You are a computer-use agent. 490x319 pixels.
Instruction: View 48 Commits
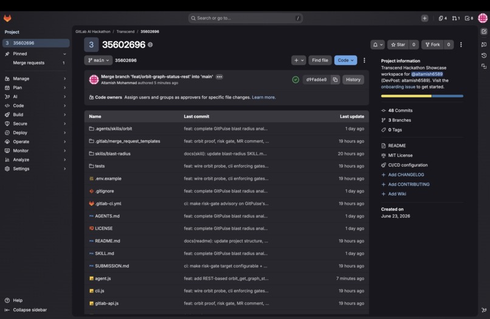[x=397, y=111]
